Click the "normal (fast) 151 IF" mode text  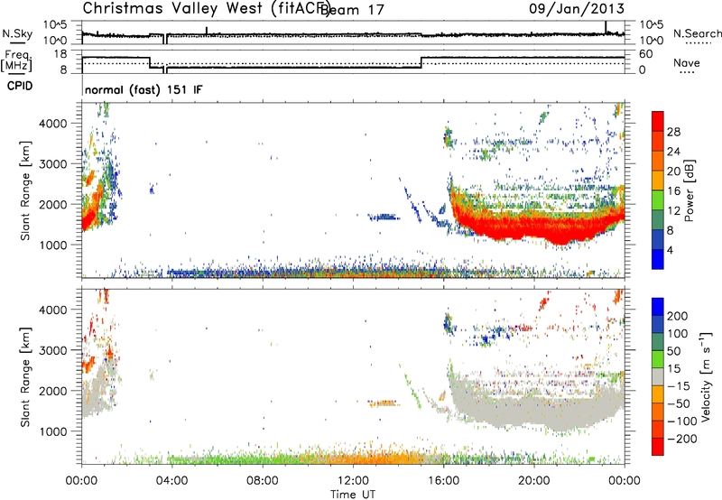pos(143,89)
